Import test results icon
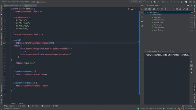The image size is (196, 110). [x=180, y=9]
